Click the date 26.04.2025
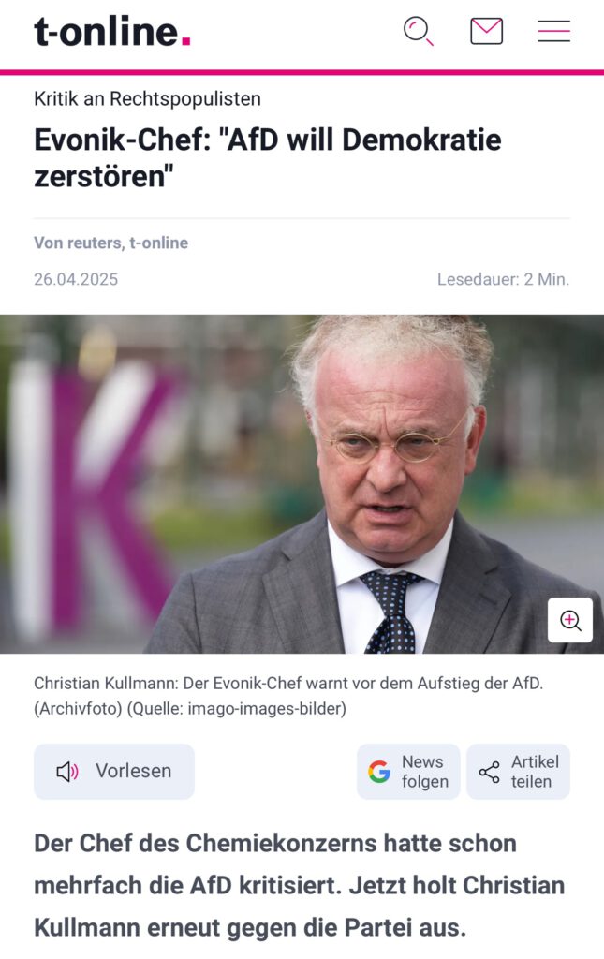The height and width of the screenshot is (959, 604). (76, 279)
